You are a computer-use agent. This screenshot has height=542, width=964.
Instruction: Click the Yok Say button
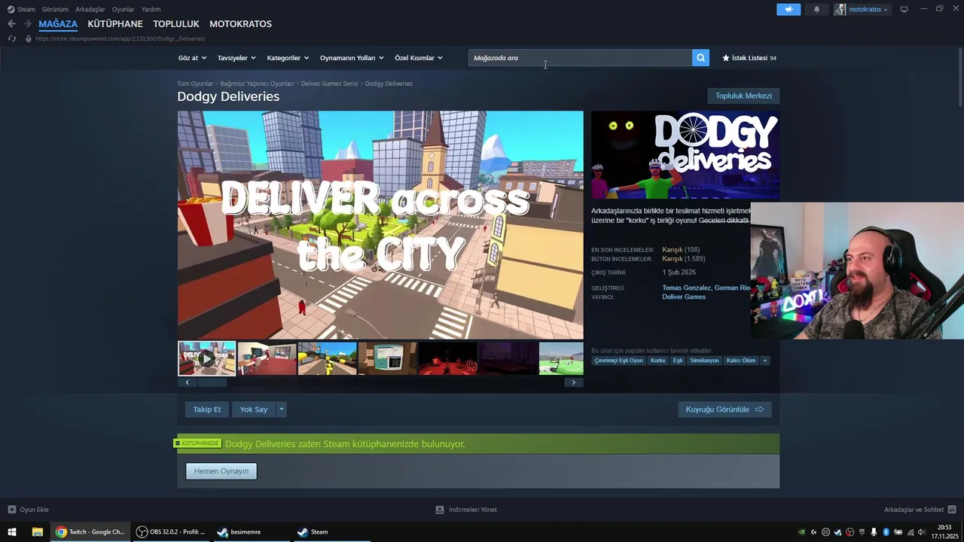coord(254,410)
